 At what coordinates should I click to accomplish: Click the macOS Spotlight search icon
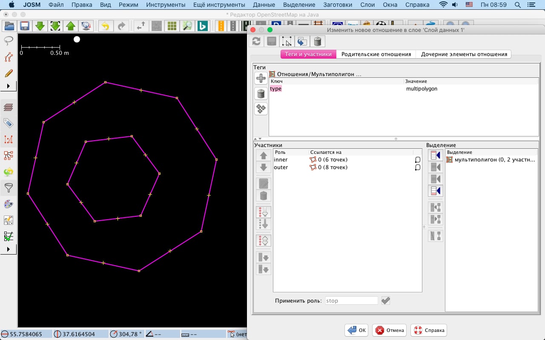[x=518, y=5]
